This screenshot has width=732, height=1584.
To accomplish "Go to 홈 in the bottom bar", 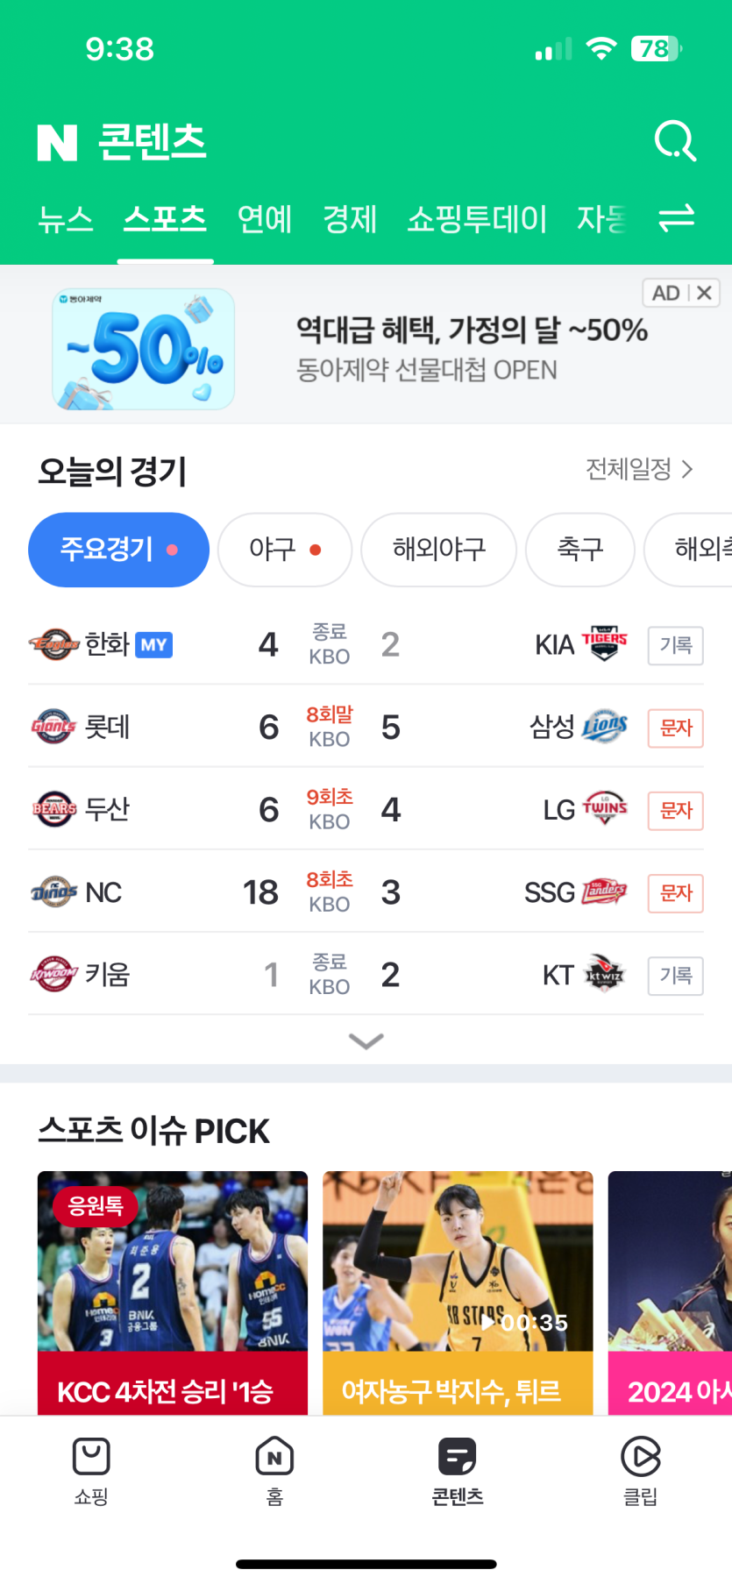I will pos(274,1457).
